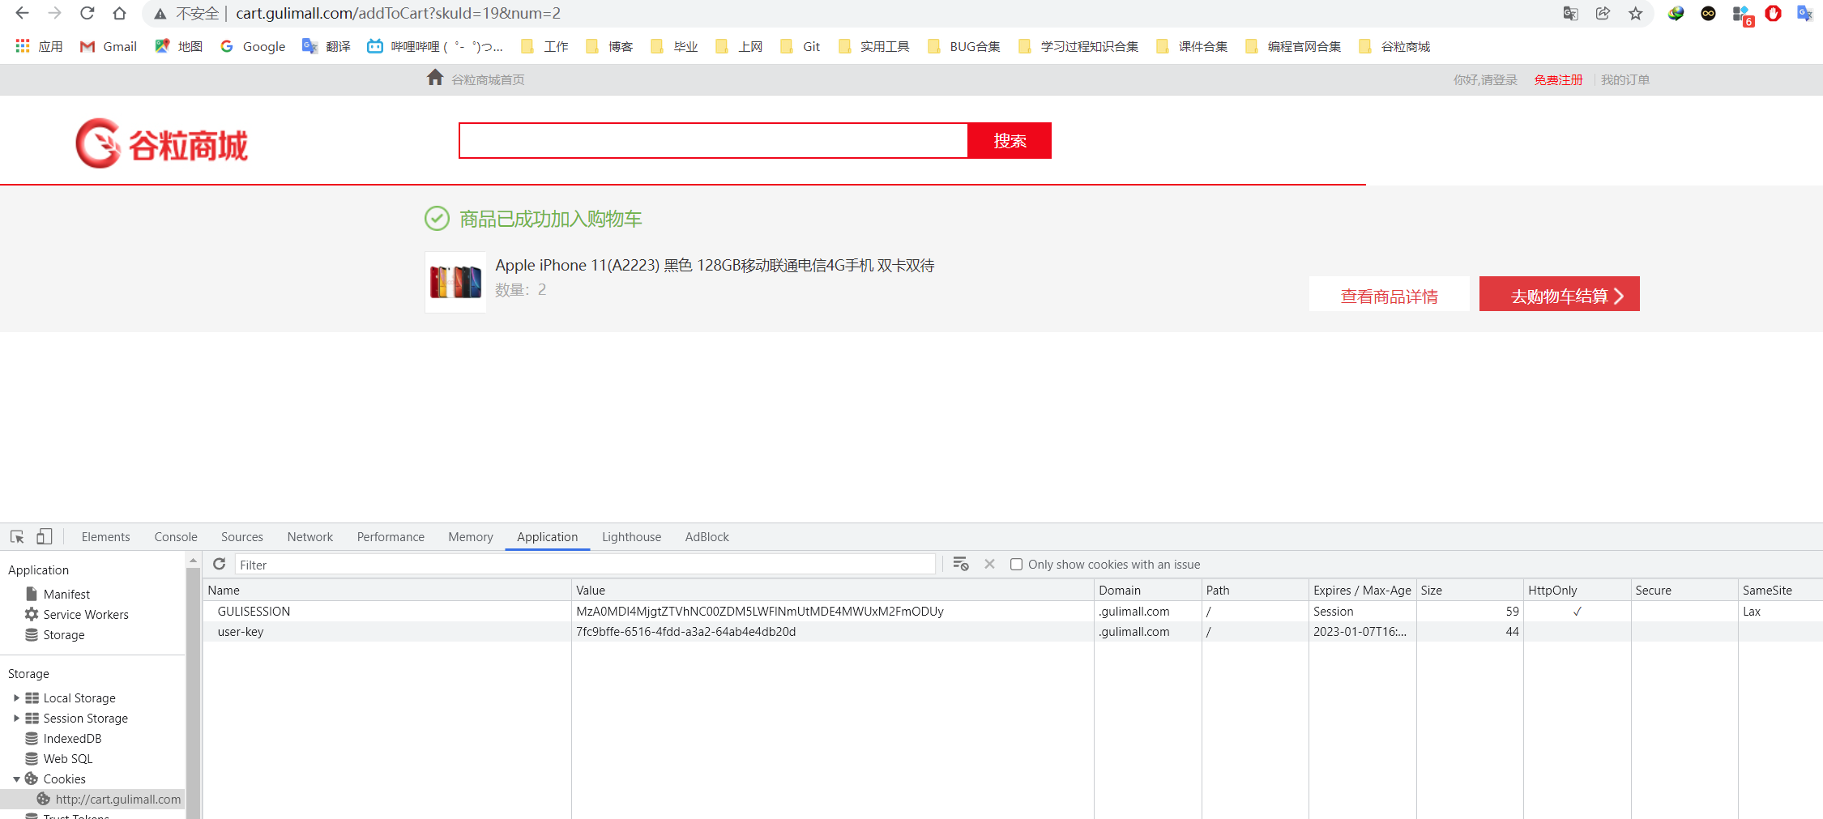Click the red 搜索 search button
Image resolution: width=1823 pixels, height=819 pixels.
tap(1010, 140)
